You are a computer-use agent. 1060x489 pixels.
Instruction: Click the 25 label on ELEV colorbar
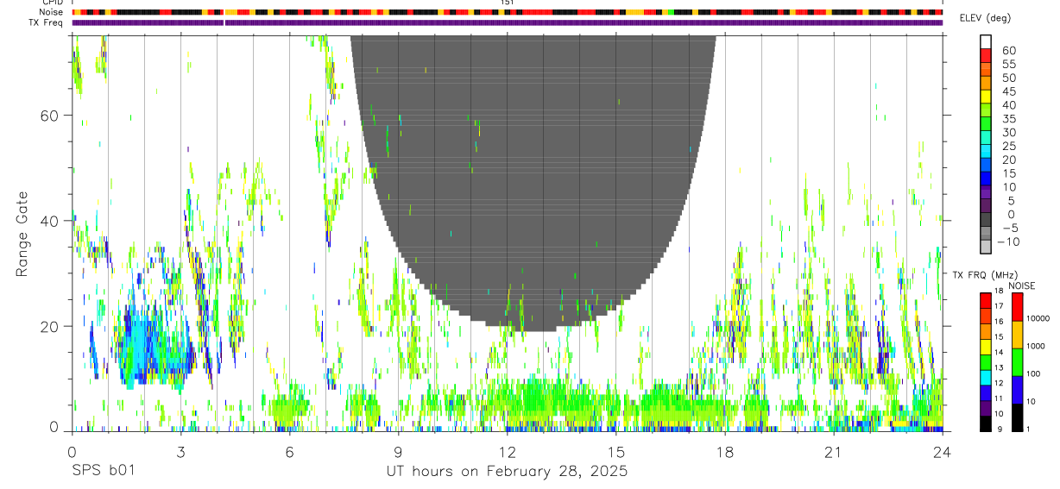point(1007,146)
